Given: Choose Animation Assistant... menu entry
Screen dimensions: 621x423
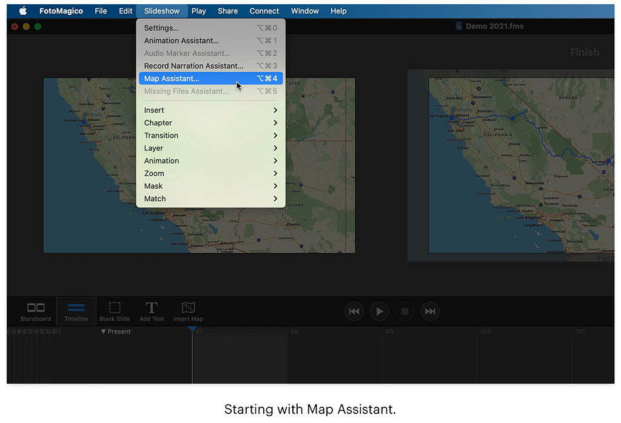Looking at the screenshot, I should pyautogui.click(x=210, y=41).
